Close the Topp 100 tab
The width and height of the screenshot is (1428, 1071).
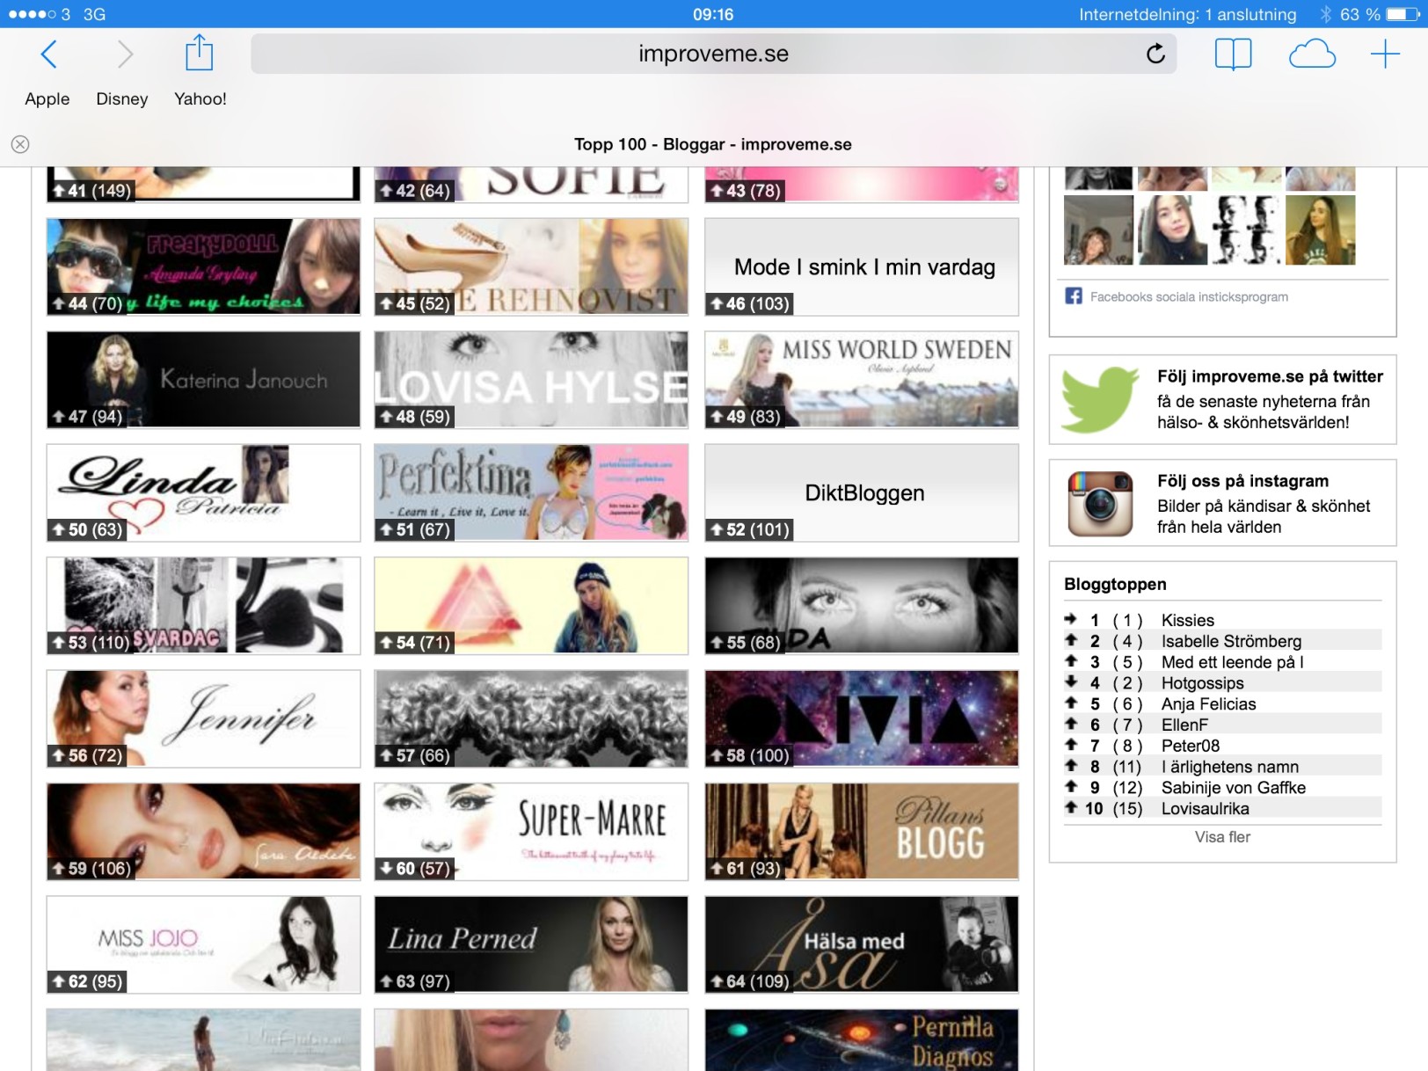pyautogui.click(x=20, y=144)
